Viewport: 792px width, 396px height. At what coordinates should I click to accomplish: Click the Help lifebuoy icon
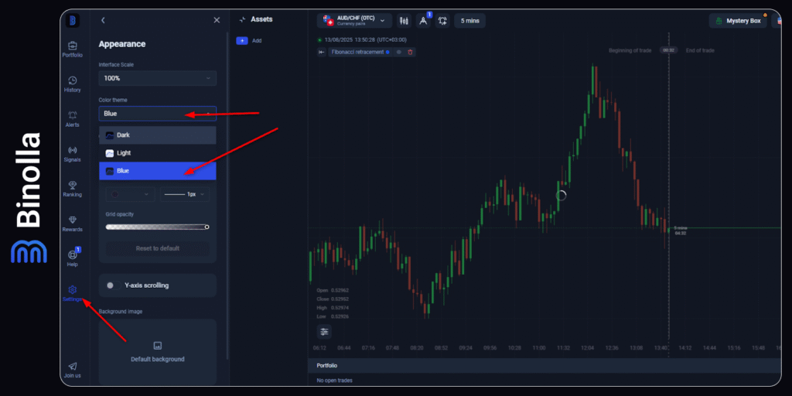click(73, 256)
